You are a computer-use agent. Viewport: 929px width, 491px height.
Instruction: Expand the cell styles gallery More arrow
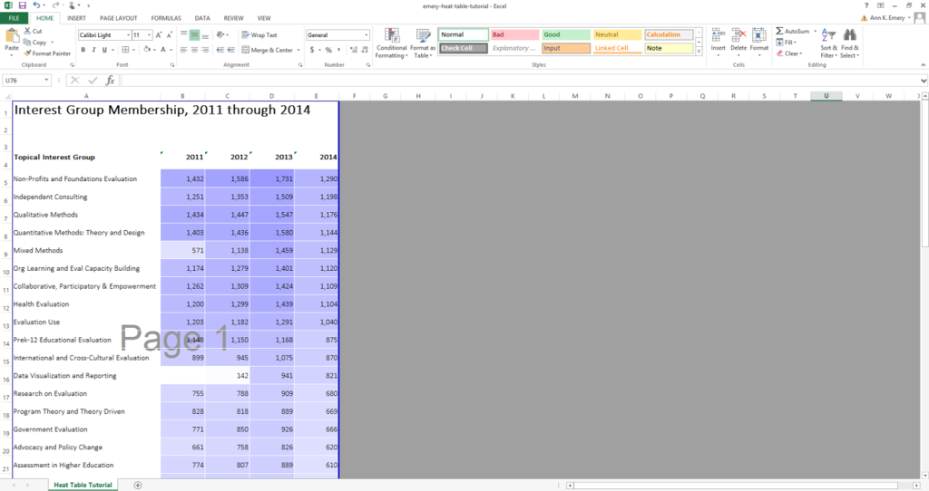click(699, 52)
